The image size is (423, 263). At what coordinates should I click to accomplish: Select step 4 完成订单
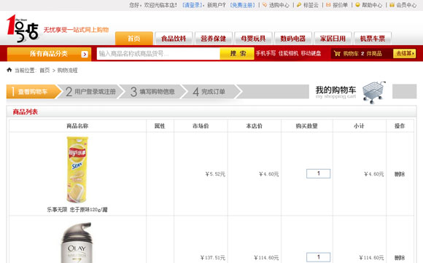(211, 92)
